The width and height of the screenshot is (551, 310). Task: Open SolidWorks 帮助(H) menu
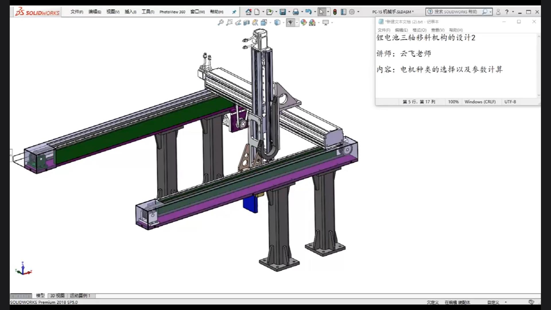pyautogui.click(x=217, y=12)
